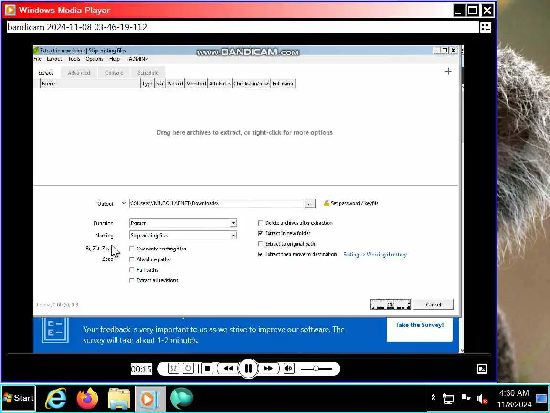
Task: Sort by the Name column header
Action: (90, 84)
